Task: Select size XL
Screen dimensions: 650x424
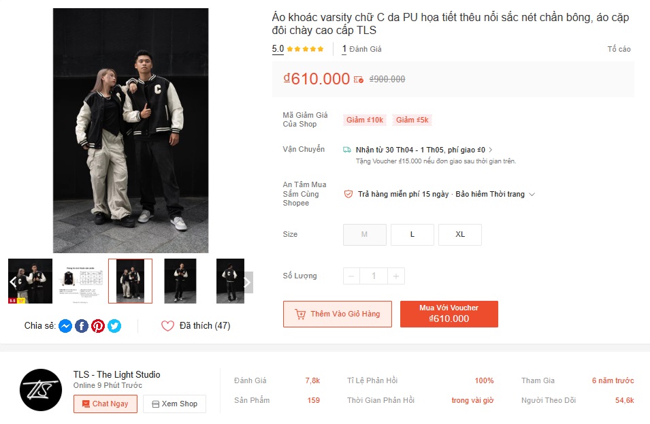Action: click(x=460, y=234)
